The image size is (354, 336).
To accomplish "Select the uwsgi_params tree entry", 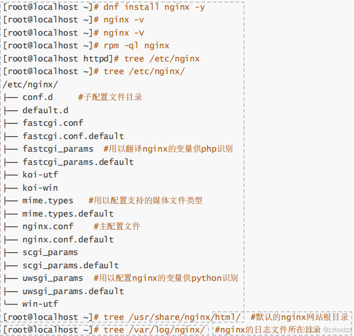I will click(53, 278).
